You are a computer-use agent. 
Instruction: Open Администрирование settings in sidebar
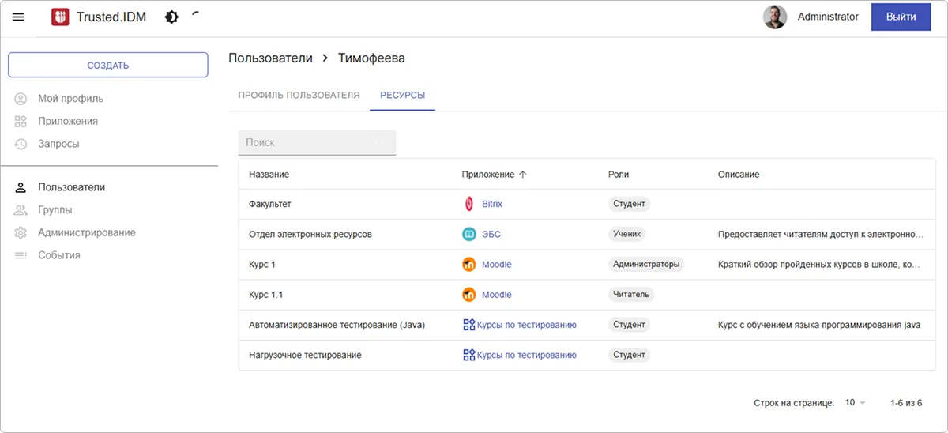coord(87,233)
